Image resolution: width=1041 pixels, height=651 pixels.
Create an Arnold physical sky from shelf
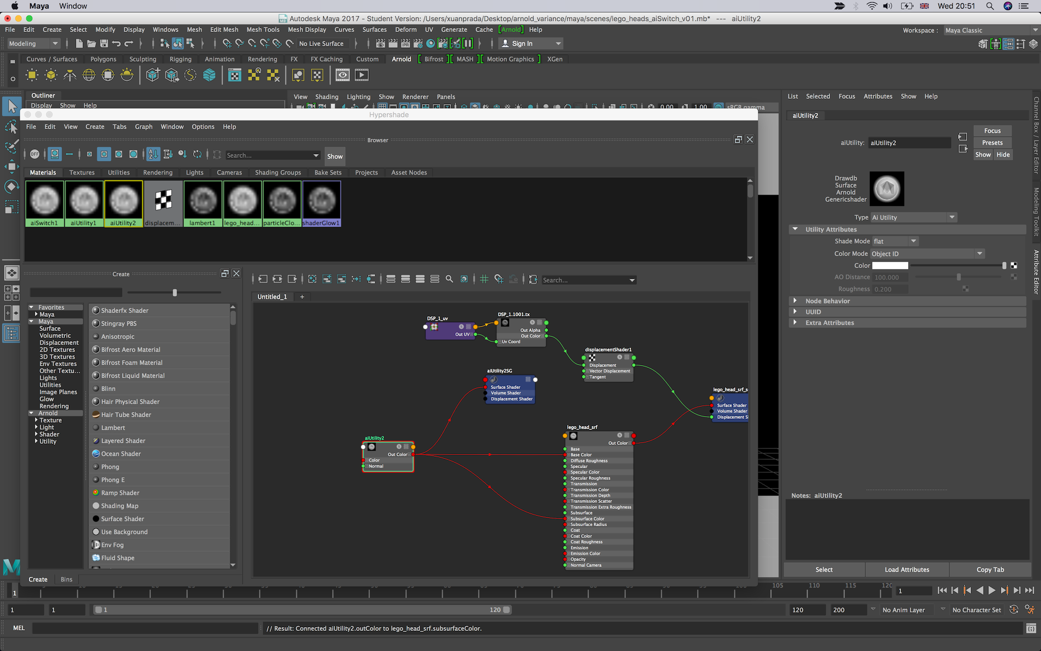coord(127,75)
